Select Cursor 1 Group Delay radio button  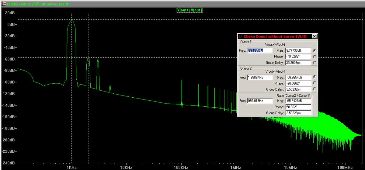click(x=314, y=63)
